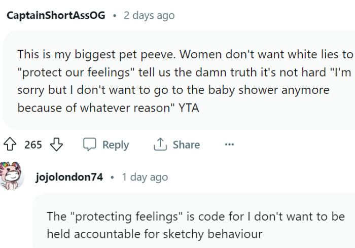Click the "1 day ago" timestamp
The image size is (355, 248).
(145, 177)
